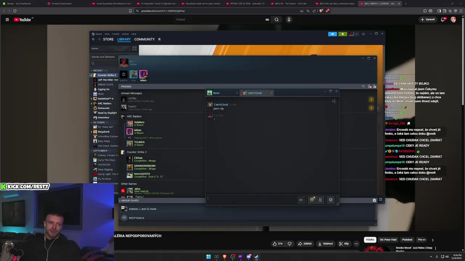Image resolution: width=465 pixels, height=261 pixels.
Task: Open more actions ellipsis under video
Action: click(356, 244)
